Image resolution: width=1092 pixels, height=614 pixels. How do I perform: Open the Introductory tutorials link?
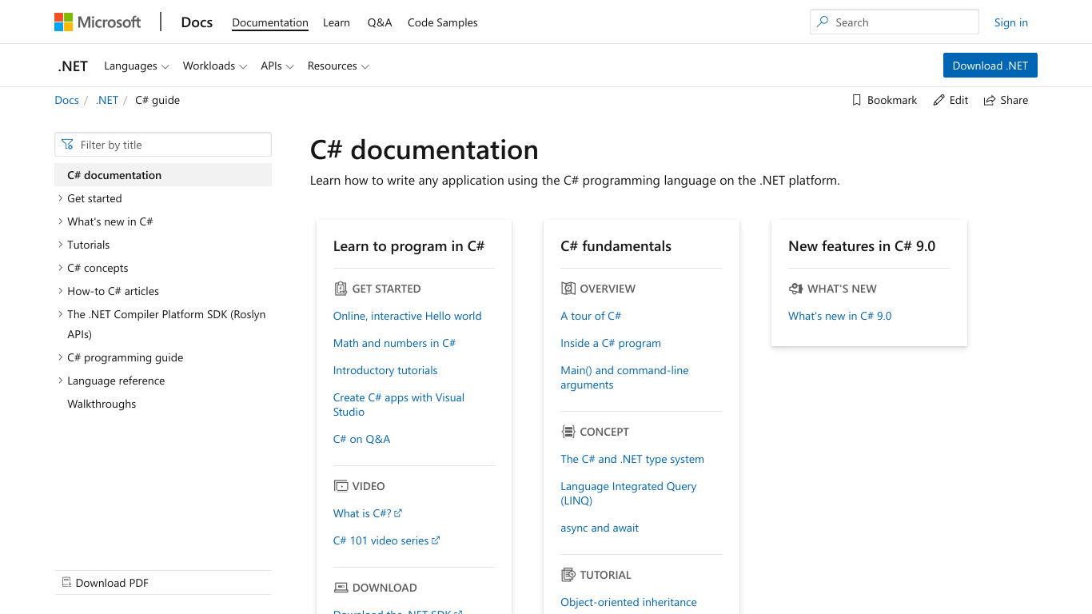385,370
